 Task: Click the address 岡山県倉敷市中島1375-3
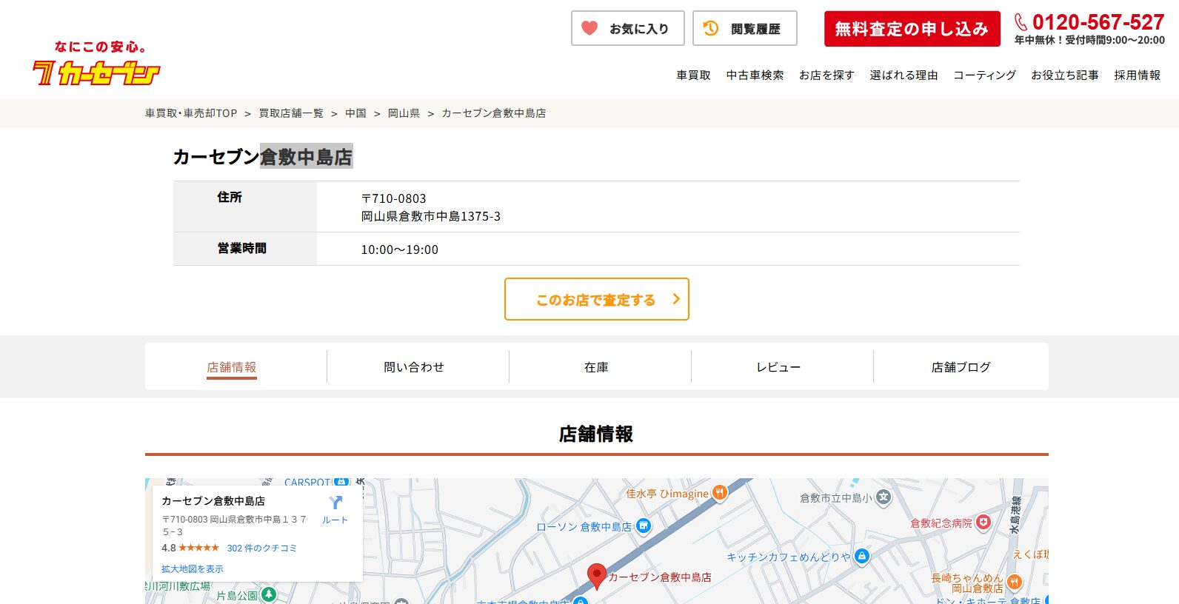click(431, 216)
